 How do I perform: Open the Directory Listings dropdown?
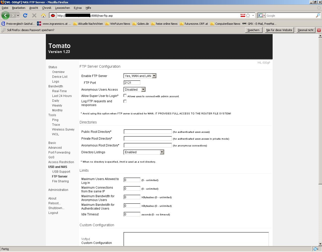[144, 152]
